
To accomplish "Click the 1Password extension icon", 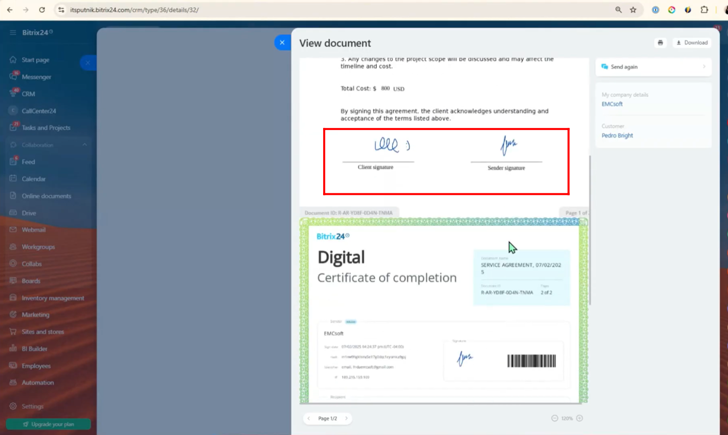I will 655,10.
